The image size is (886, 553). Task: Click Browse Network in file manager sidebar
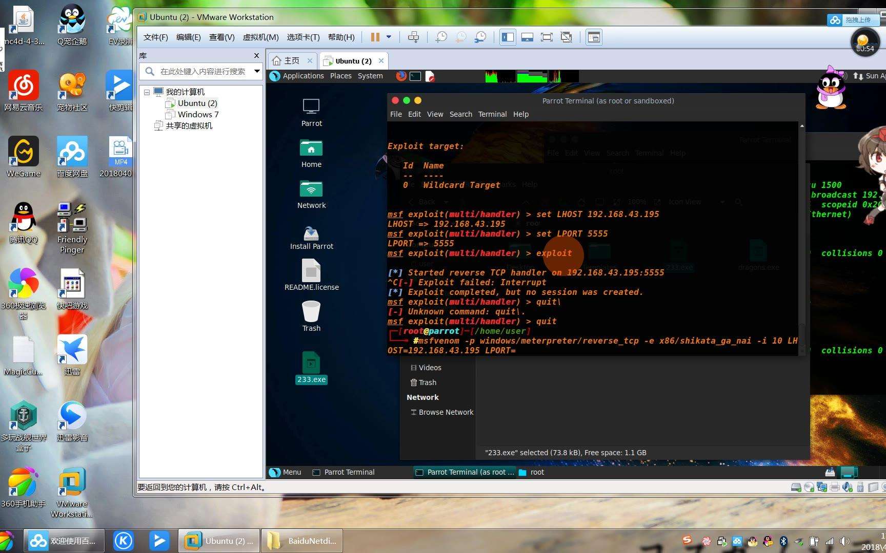441,412
